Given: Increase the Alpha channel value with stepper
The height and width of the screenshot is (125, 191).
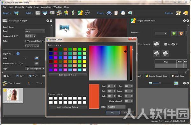Looking at the screenshot, I should pos(132,100).
